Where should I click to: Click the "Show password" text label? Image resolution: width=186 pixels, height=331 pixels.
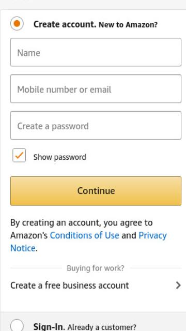point(60,157)
